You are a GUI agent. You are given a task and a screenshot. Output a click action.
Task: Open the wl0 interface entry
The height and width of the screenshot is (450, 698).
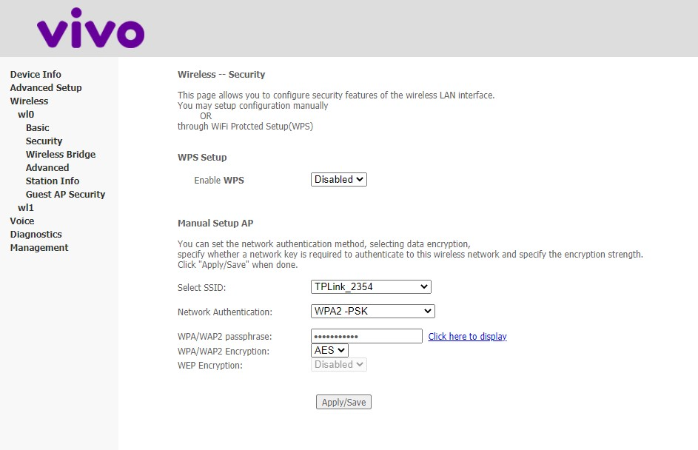26,115
